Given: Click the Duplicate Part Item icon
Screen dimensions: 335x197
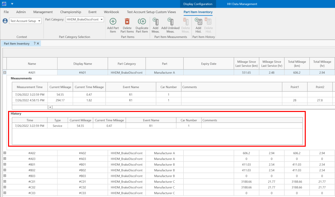Looking at the screenshot, I should [x=142, y=22].
